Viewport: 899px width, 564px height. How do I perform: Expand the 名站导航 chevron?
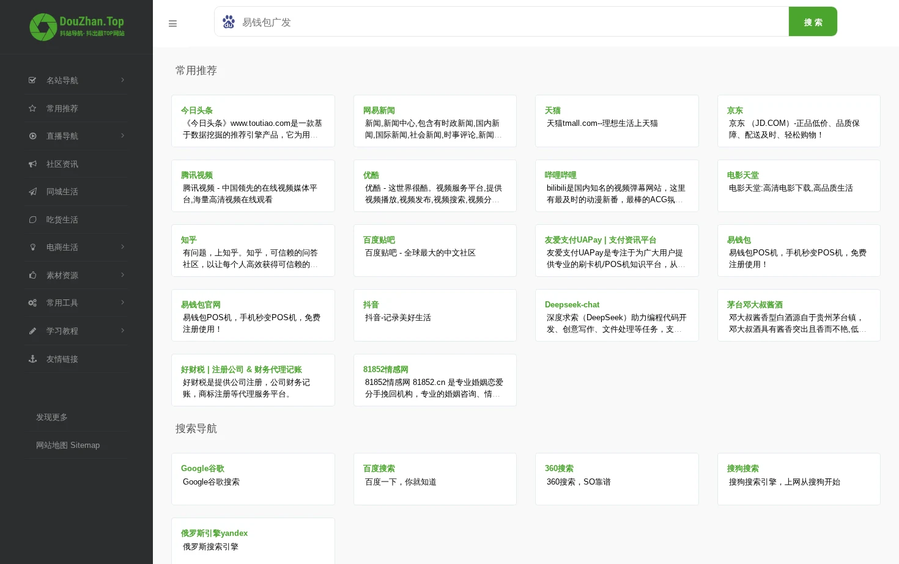[x=122, y=80]
